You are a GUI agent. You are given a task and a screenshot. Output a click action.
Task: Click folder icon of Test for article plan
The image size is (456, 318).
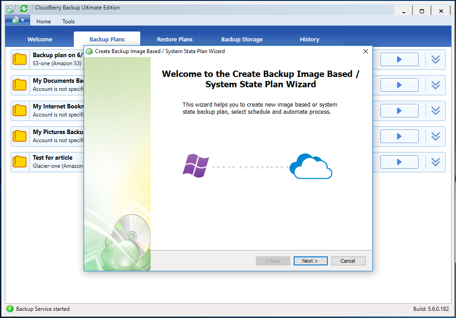point(20,162)
